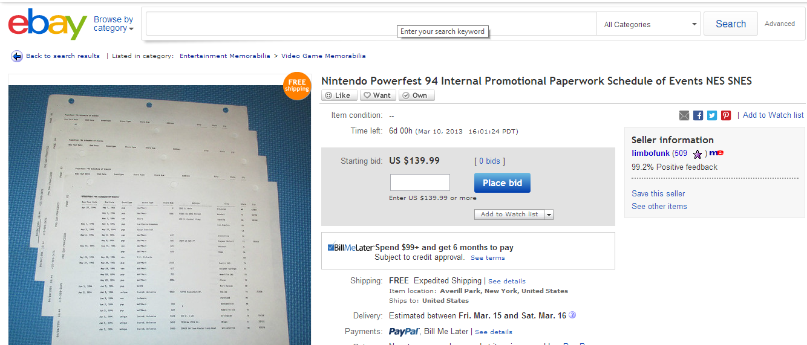Open arrow beside Add to Watch list button
The image size is (807, 345).
(549, 214)
